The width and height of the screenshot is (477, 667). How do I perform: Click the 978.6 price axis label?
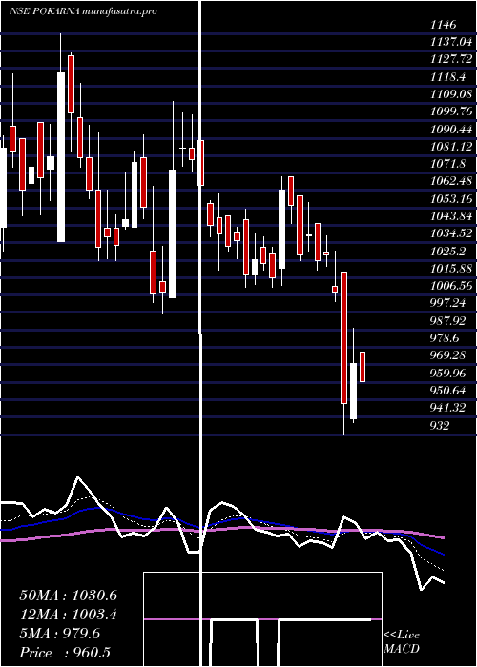(446, 337)
